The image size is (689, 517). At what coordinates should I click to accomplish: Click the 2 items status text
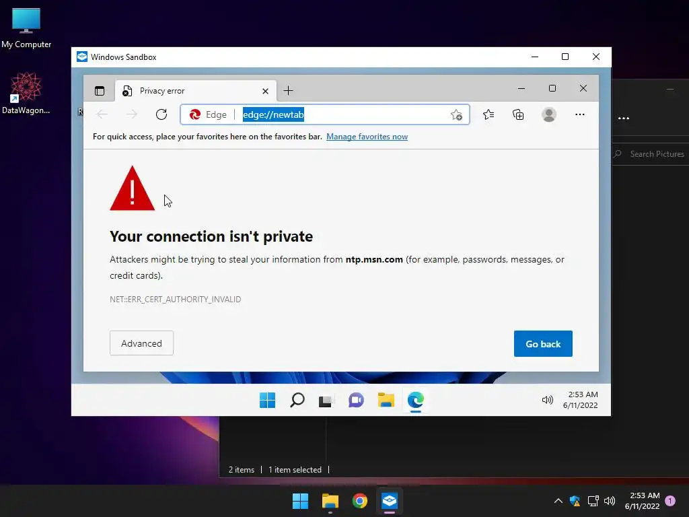[x=242, y=470]
